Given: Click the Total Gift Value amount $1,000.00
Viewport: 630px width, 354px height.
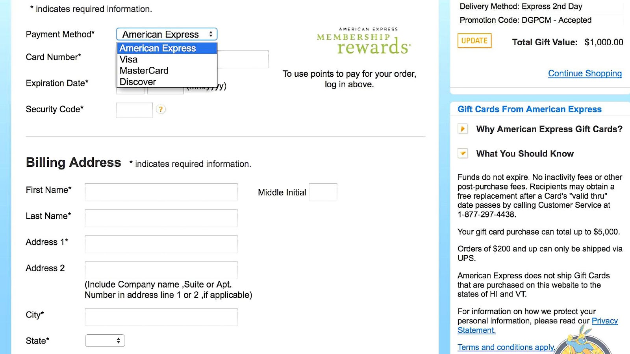Looking at the screenshot, I should pyautogui.click(x=604, y=42).
